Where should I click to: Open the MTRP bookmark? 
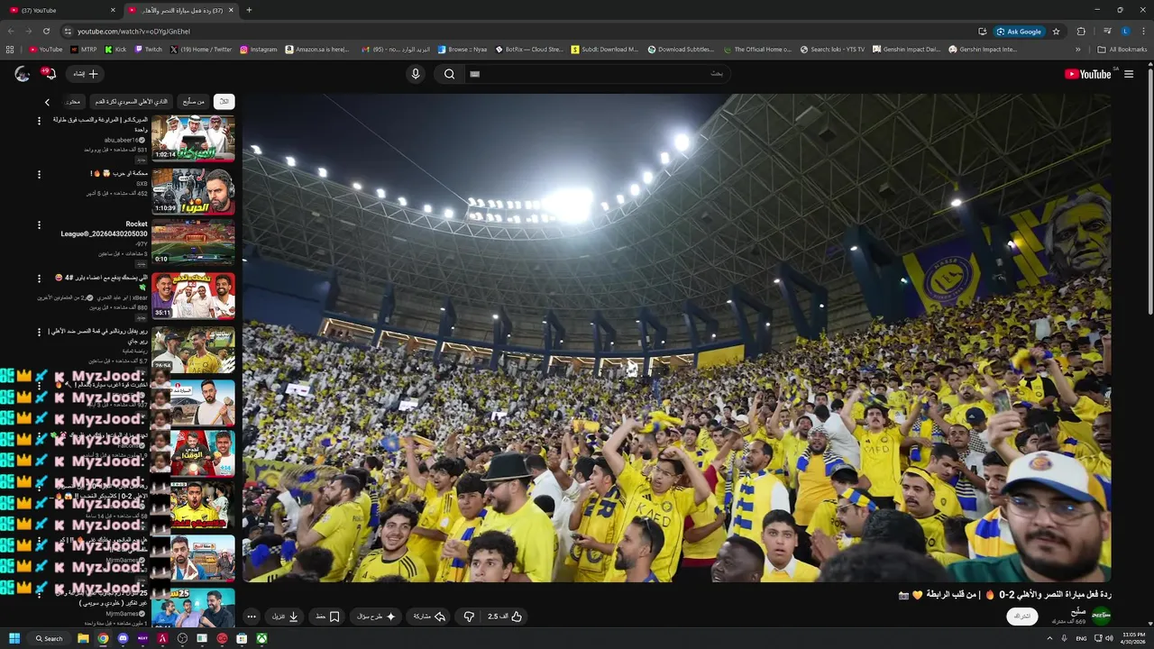pos(84,50)
